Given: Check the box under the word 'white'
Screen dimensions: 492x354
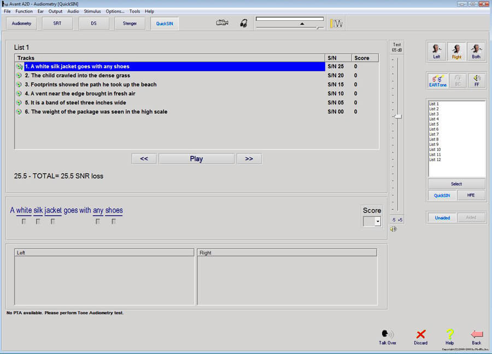Looking at the screenshot, I should click(x=24, y=221).
